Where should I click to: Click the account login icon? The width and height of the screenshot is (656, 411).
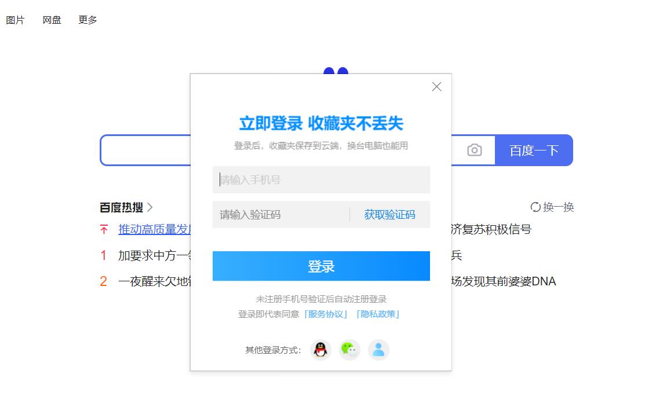tap(378, 350)
